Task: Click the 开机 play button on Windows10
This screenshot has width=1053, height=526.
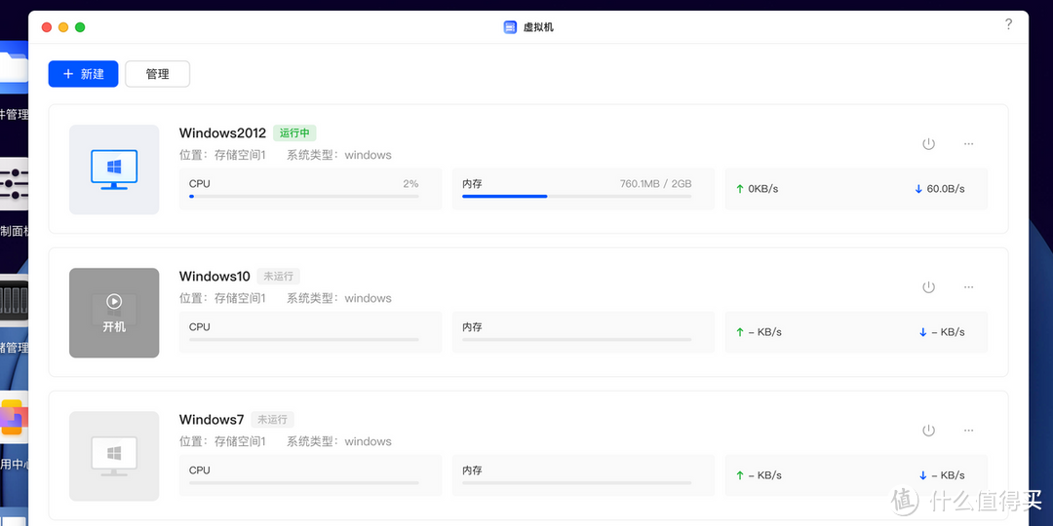Action: [x=114, y=313]
